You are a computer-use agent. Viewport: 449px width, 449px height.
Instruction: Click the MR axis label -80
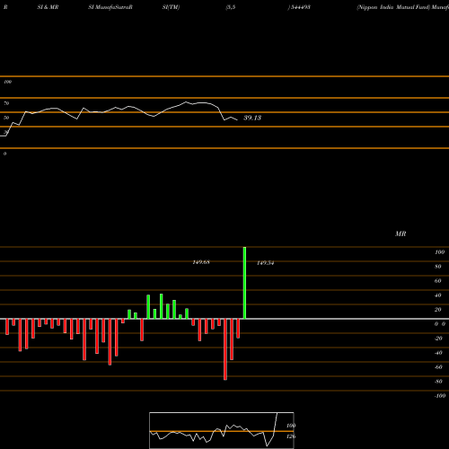438,382
